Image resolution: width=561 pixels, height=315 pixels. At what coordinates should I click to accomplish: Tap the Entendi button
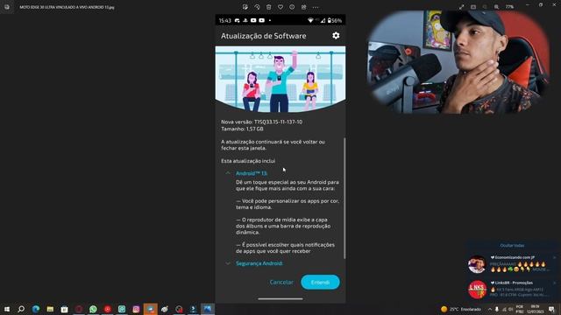tap(320, 282)
